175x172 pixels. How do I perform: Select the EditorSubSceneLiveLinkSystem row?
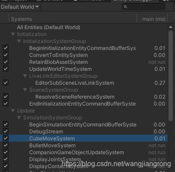(x=84, y=83)
